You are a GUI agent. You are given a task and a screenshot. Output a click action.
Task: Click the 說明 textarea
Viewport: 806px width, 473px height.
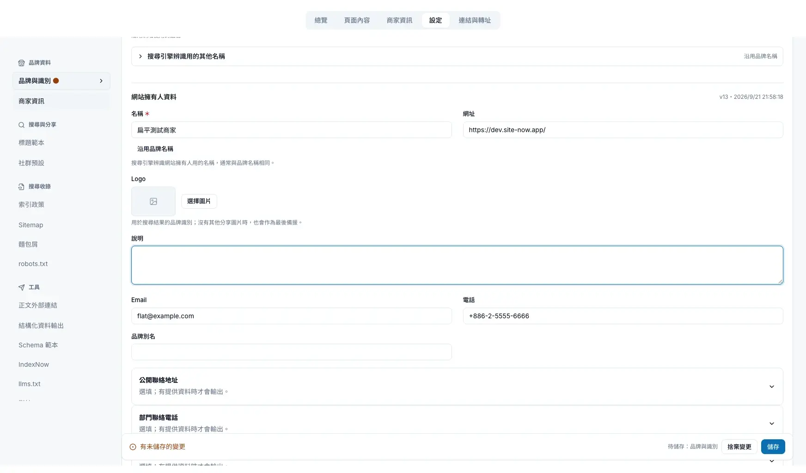pyautogui.click(x=457, y=265)
